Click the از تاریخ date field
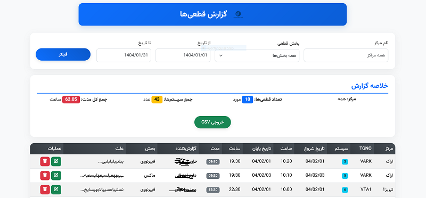Screen dimensions: 426x198 pyautogui.click(x=183, y=55)
